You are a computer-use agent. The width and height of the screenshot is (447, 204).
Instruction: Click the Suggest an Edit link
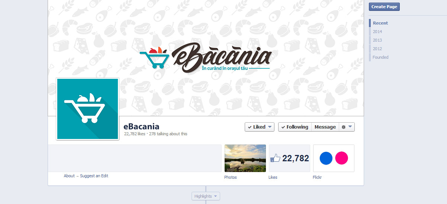click(94, 176)
